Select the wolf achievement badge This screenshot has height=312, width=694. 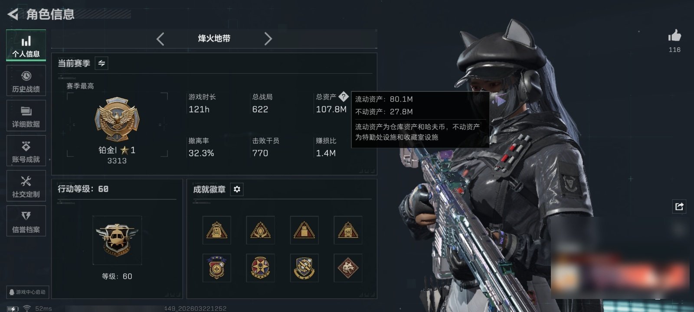(348, 268)
